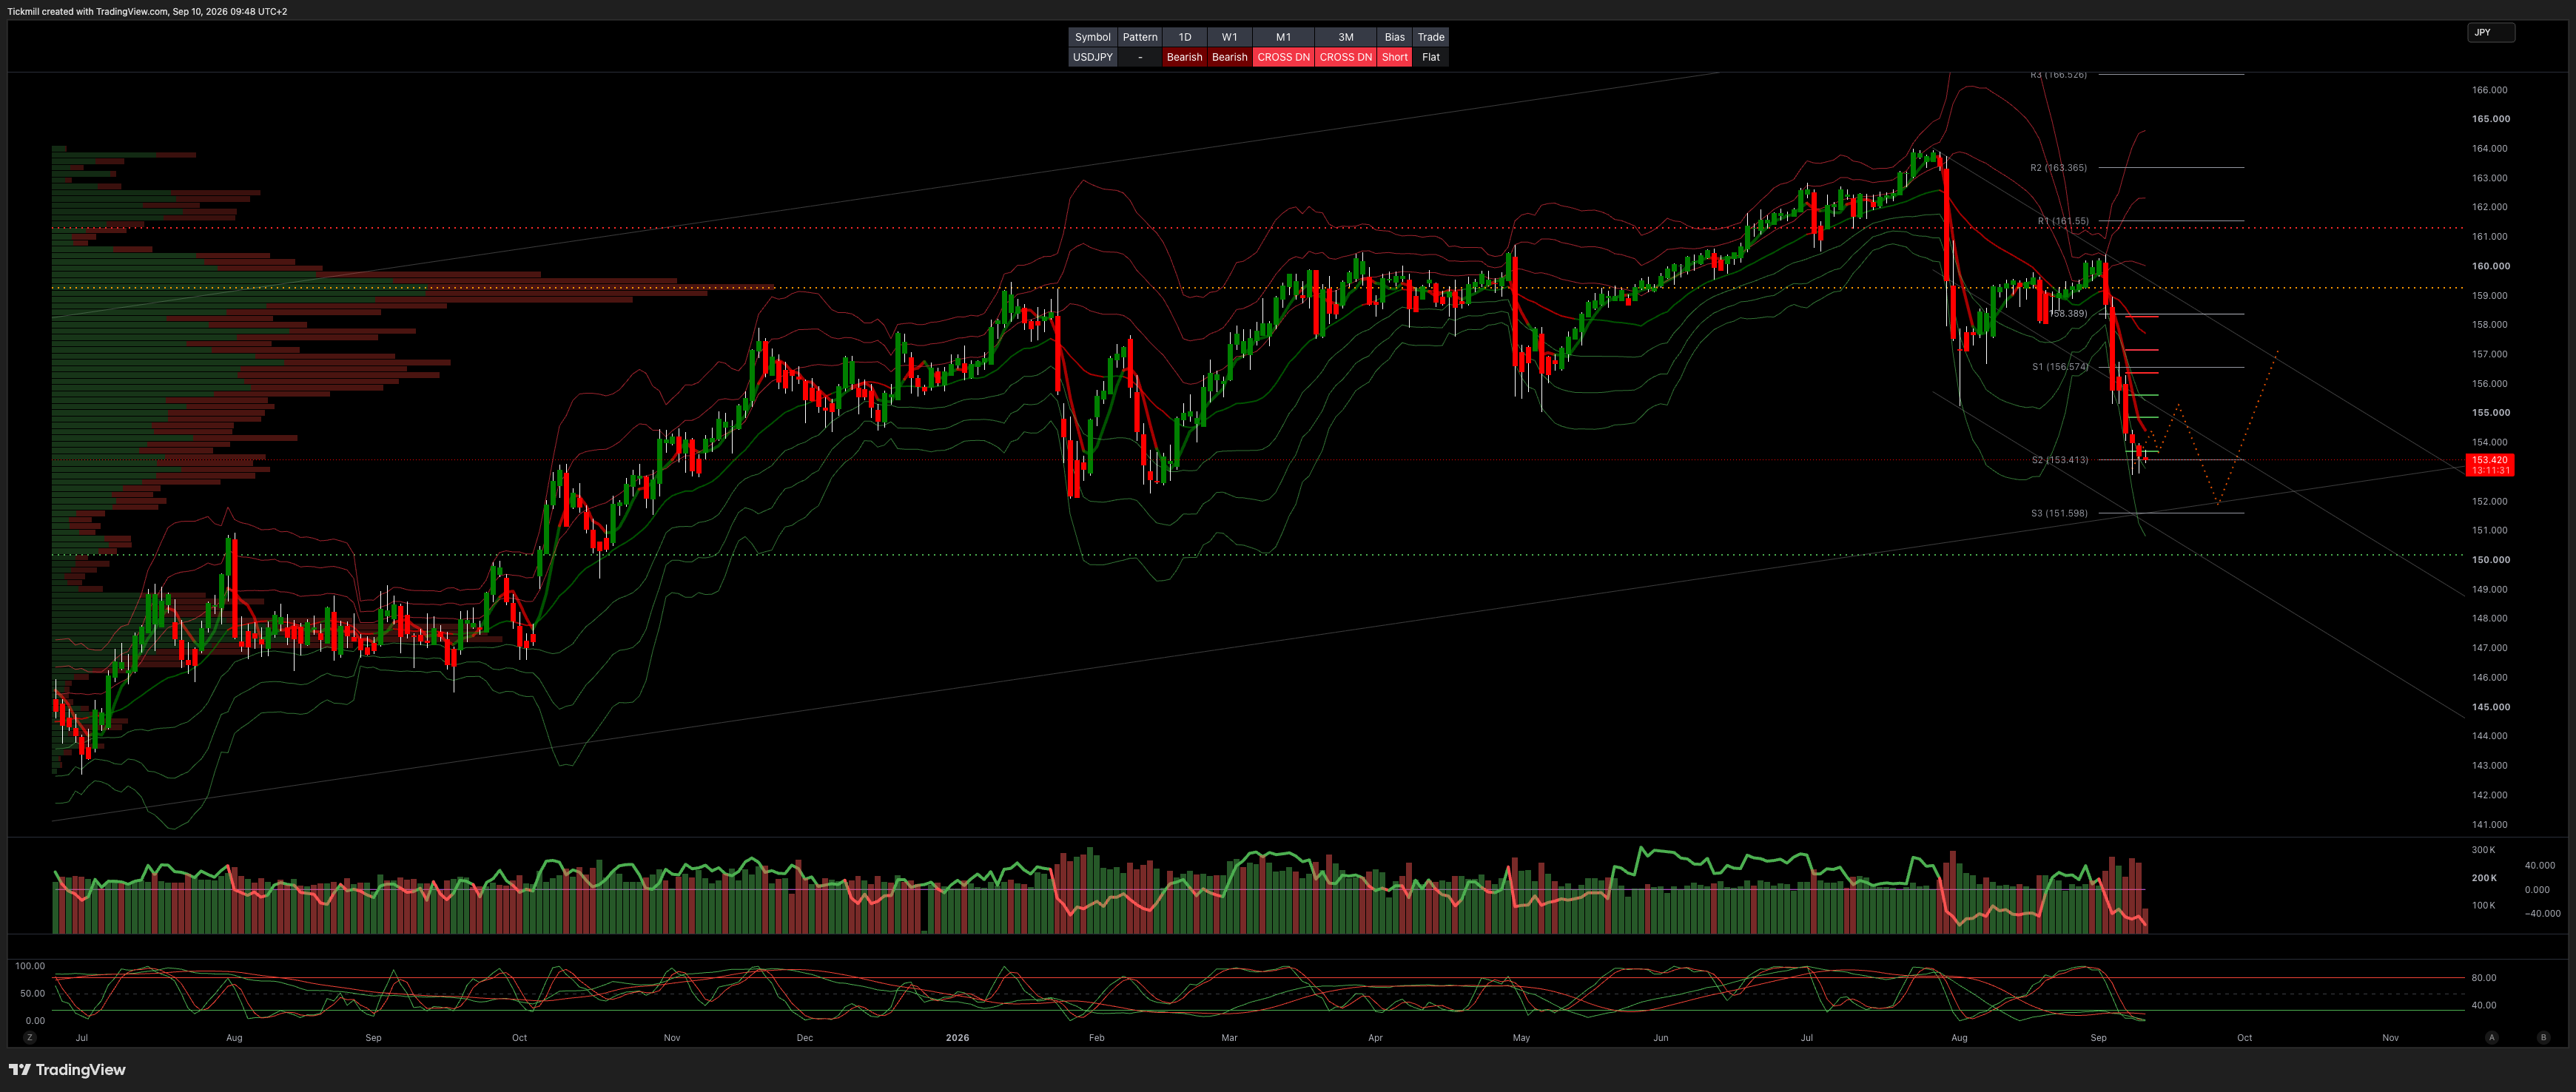Click the bar countdown timer 13:11:31
Image resolution: width=2576 pixels, height=1092 pixels.
coord(2490,470)
